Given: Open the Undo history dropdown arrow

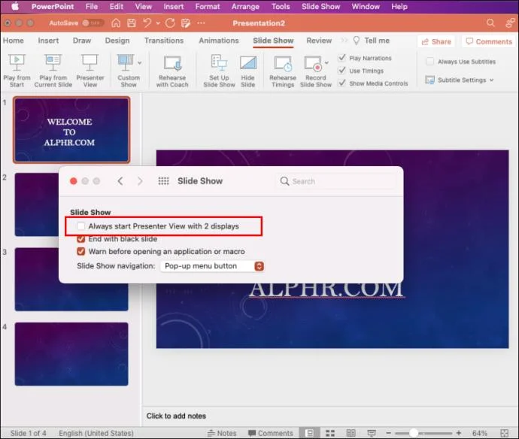Looking at the screenshot, I should pos(158,23).
